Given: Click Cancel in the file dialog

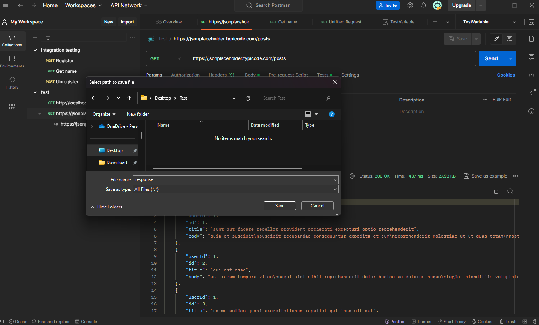Looking at the screenshot, I should click(x=318, y=206).
